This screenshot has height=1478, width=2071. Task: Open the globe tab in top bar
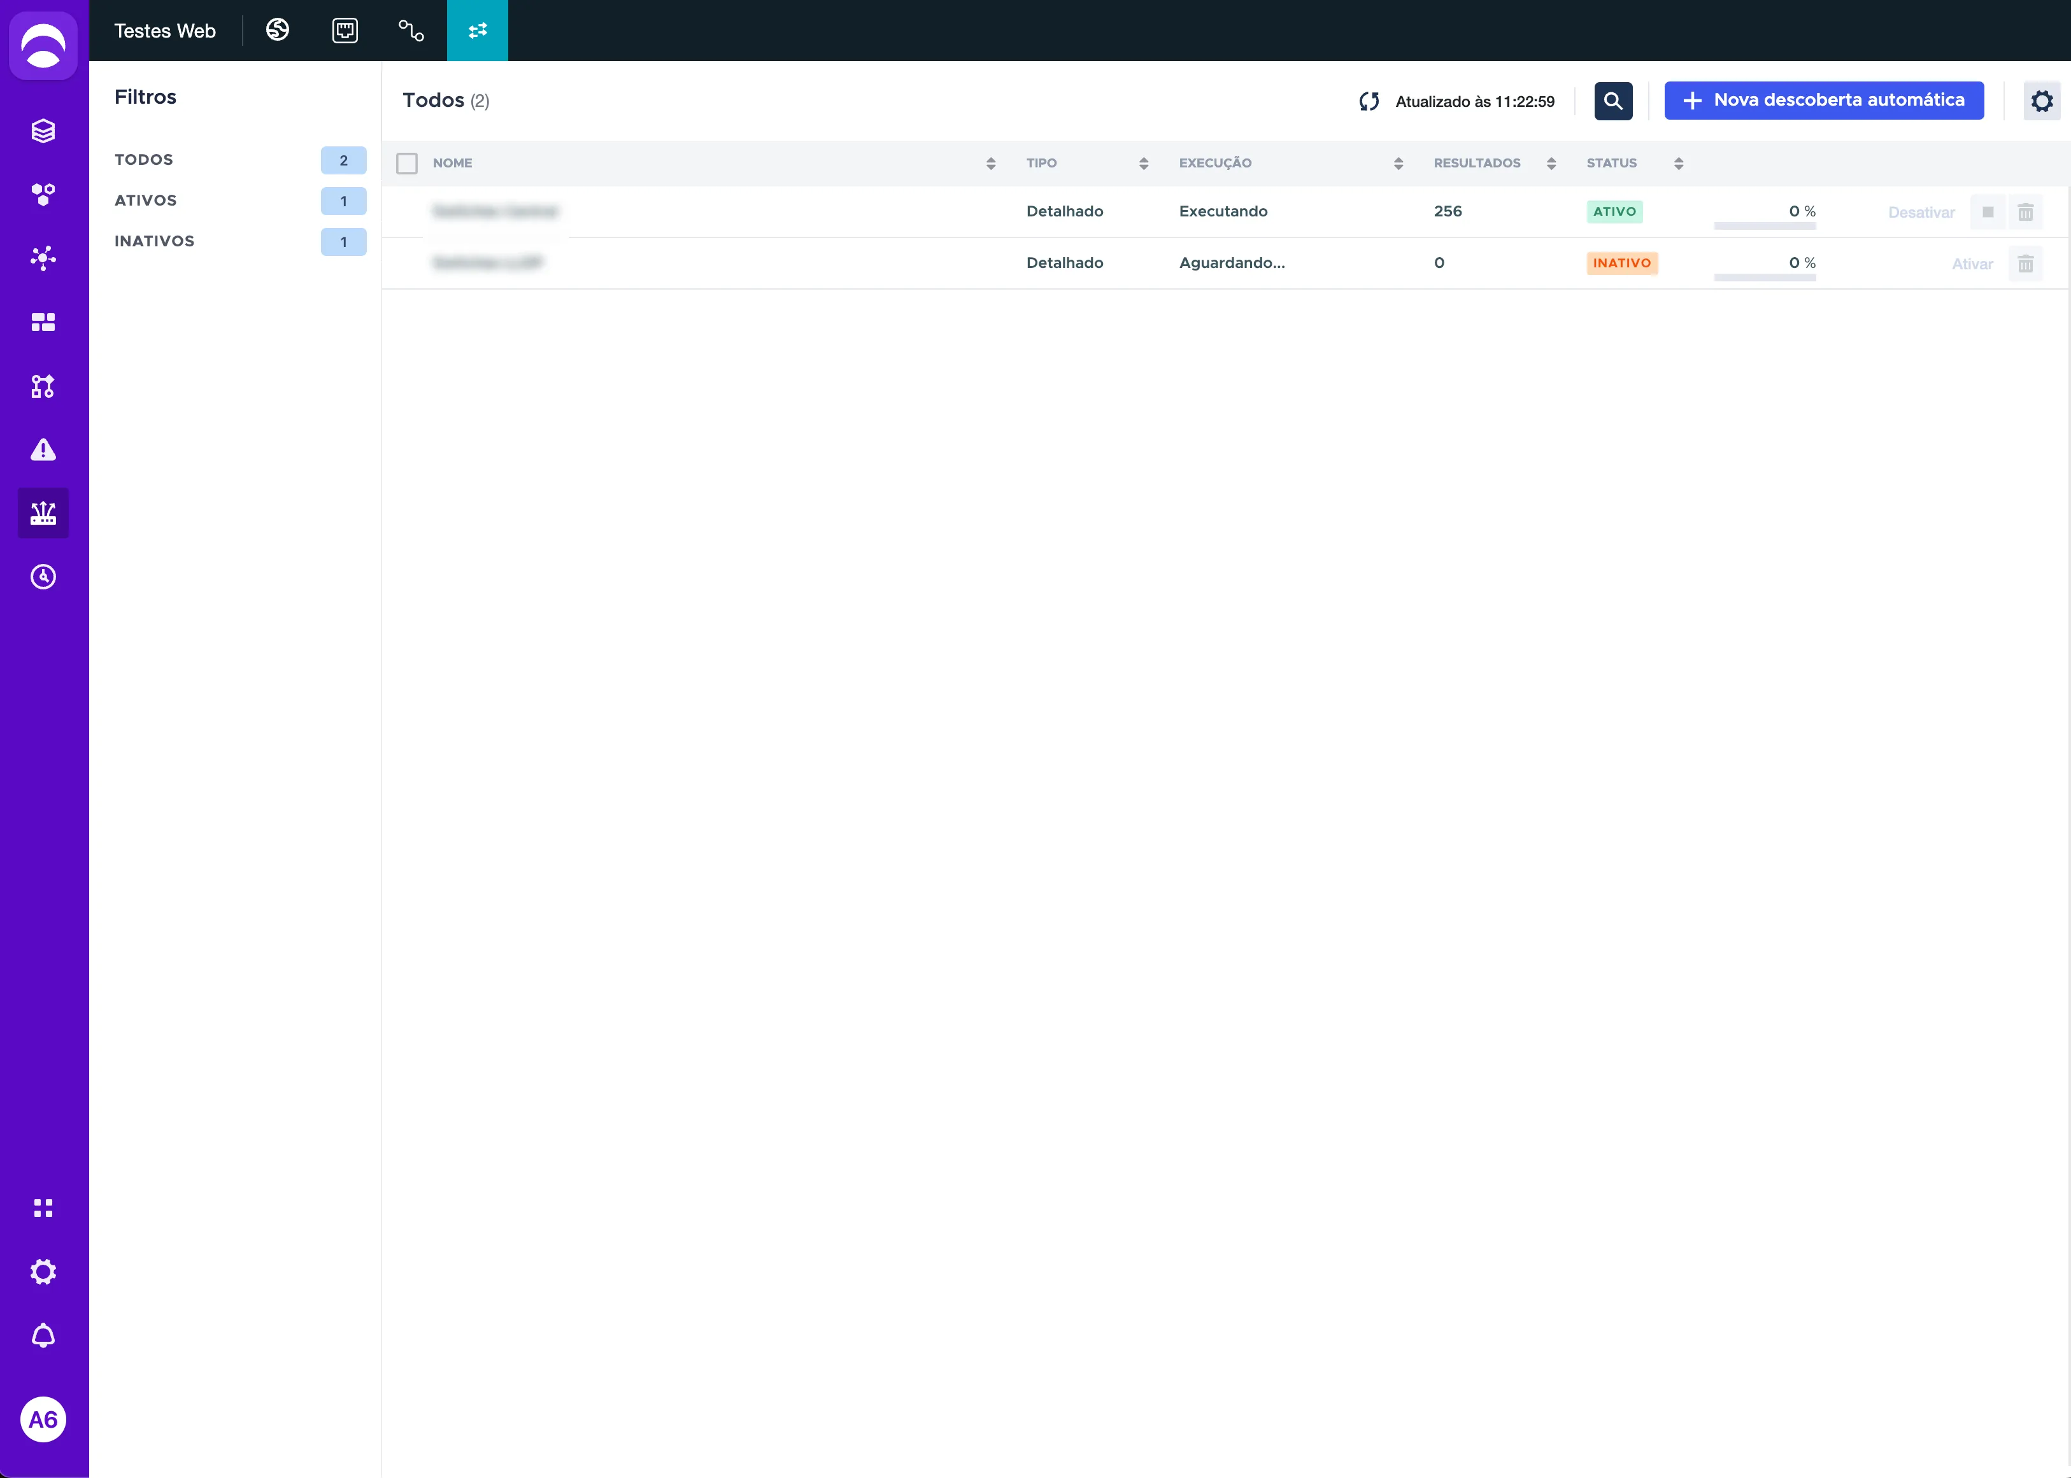278,30
